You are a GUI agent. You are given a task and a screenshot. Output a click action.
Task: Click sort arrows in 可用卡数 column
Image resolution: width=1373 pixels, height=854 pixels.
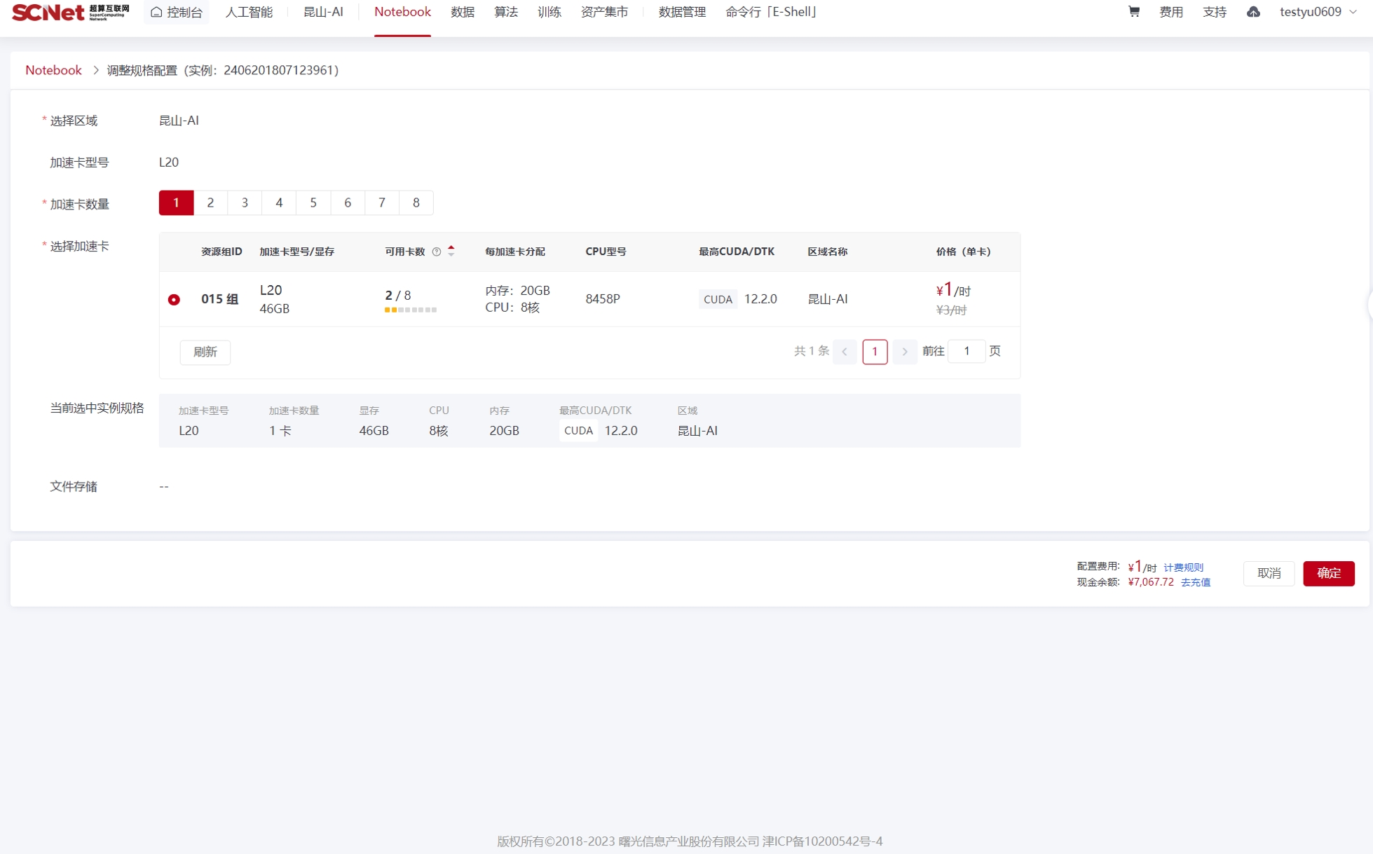[451, 252]
